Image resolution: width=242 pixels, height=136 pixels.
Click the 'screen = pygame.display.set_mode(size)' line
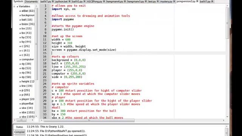coord(84,50)
